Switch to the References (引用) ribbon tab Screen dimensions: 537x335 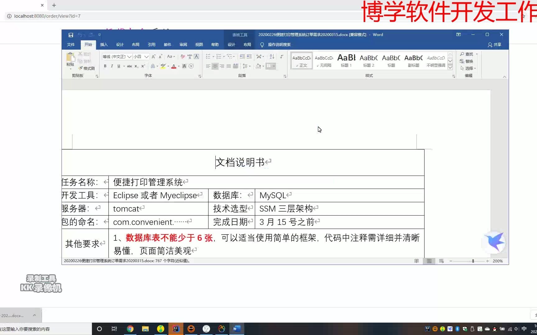click(151, 45)
